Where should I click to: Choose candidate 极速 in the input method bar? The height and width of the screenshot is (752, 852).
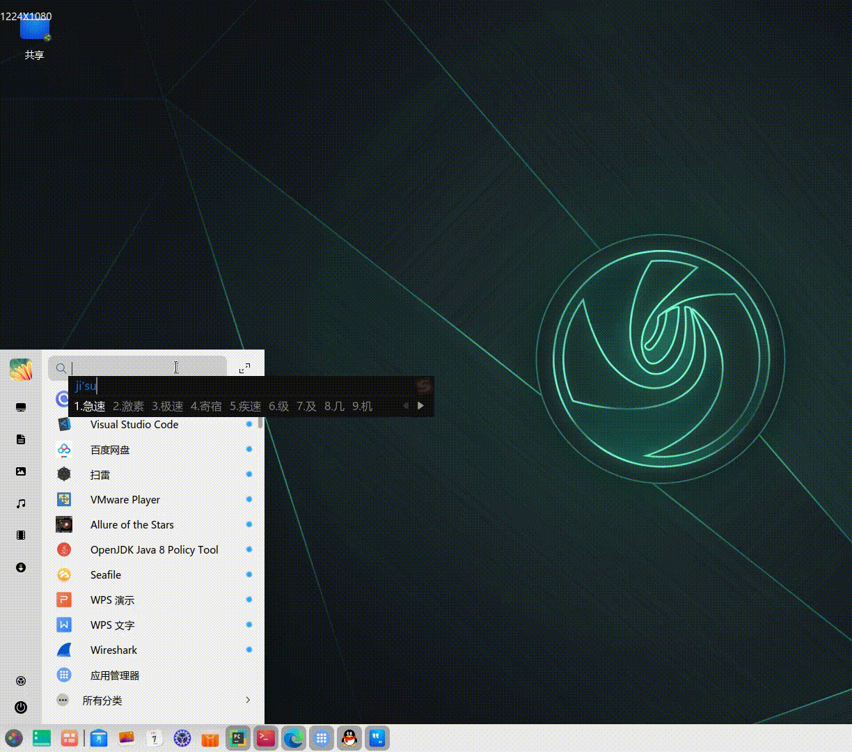pyautogui.click(x=168, y=407)
